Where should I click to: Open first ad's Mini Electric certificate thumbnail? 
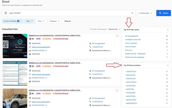[x=15, y=46]
